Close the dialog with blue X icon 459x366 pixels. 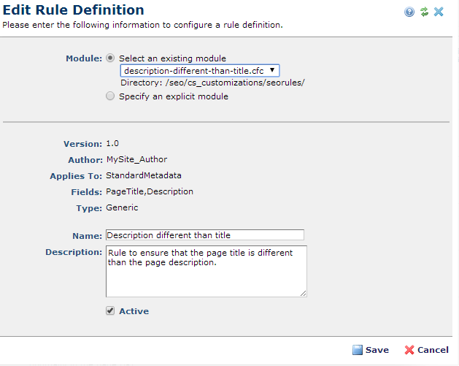click(x=439, y=12)
